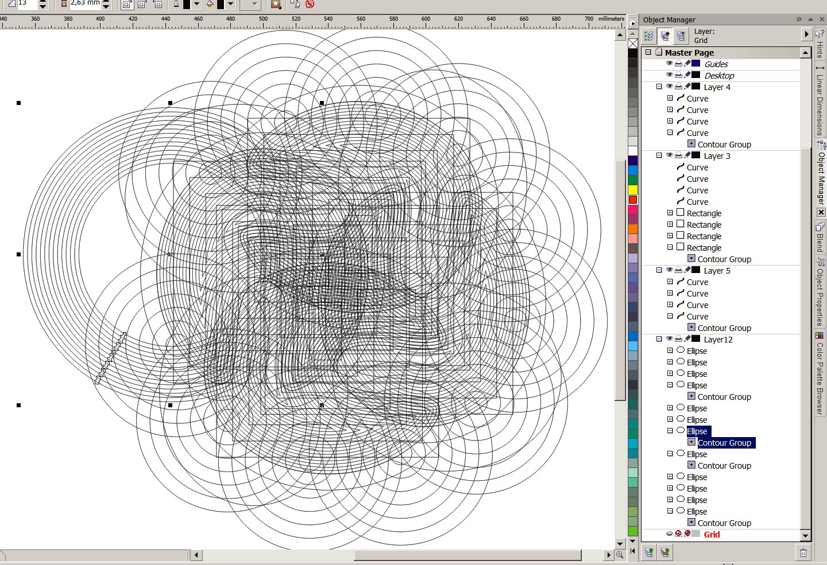Open the contour outline color dropdown
827x565 pixels.
point(197,5)
